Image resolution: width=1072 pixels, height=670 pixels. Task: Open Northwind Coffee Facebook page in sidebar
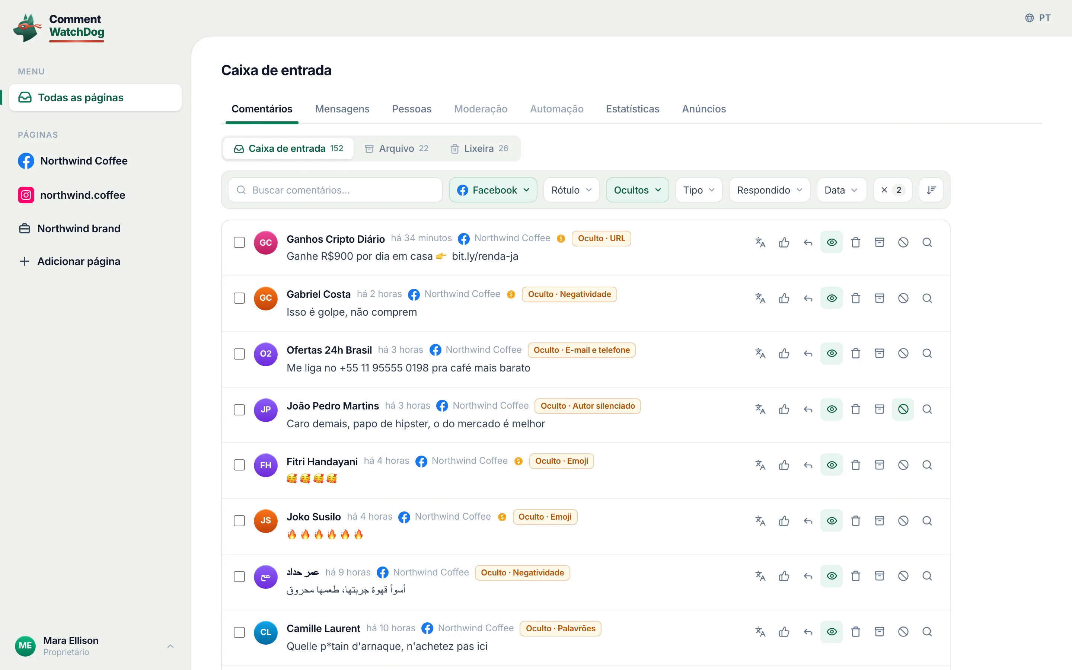point(73,161)
